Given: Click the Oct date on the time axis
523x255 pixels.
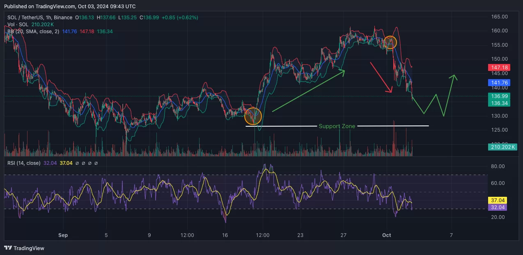Looking at the screenshot, I should tap(386, 235).
